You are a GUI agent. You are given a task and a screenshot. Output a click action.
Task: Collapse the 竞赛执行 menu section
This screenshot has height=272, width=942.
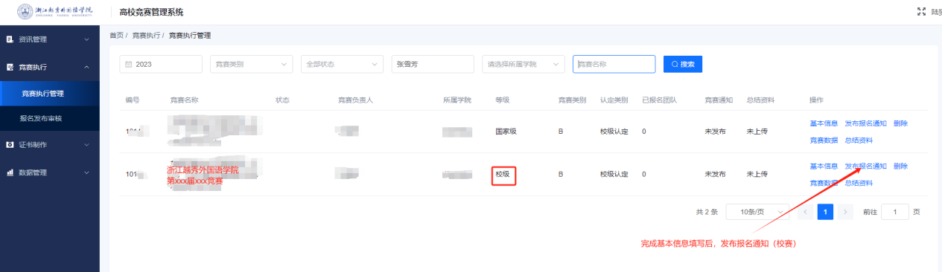pos(86,67)
